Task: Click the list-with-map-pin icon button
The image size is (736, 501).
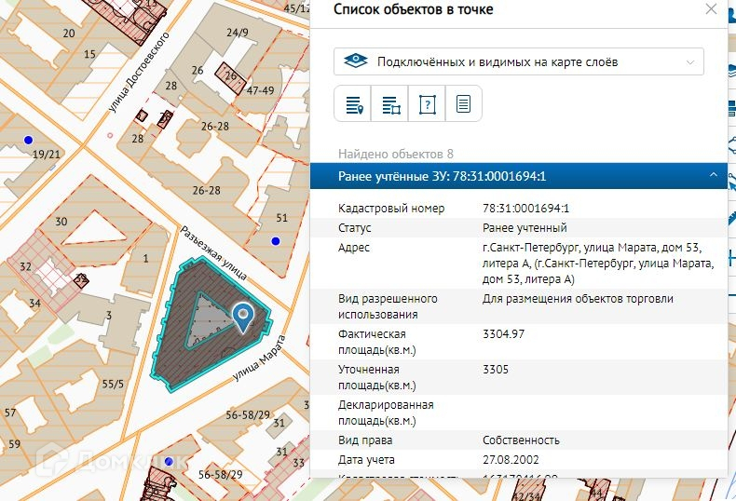Action: click(x=353, y=104)
